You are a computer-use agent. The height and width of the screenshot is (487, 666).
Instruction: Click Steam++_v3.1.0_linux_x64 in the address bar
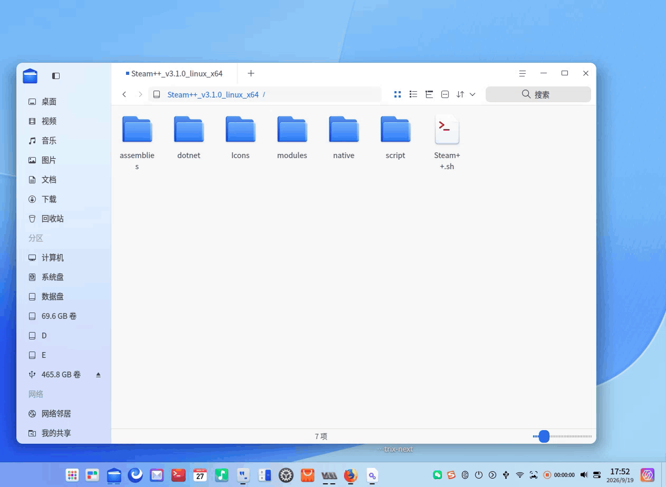click(213, 95)
